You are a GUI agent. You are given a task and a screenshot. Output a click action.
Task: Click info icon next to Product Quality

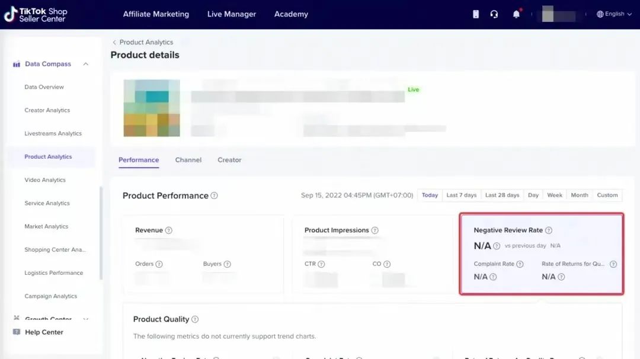point(195,319)
